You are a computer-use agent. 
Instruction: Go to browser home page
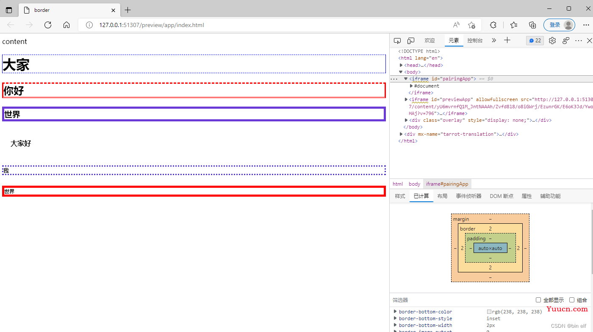coord(67,25)
